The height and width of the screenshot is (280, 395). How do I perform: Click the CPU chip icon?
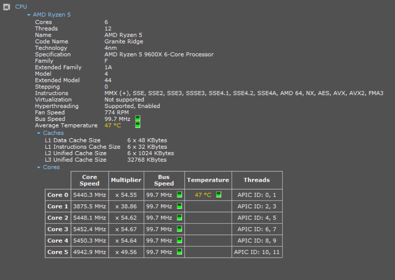[7, 7]
